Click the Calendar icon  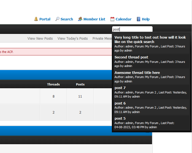[112, 19]
